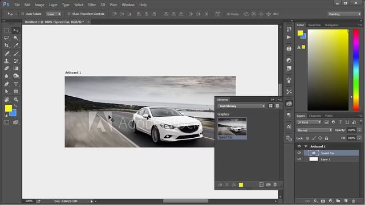Open the Normal blend mode dropdown
Viewport: 365px width, 205px height.
[314, 130]
